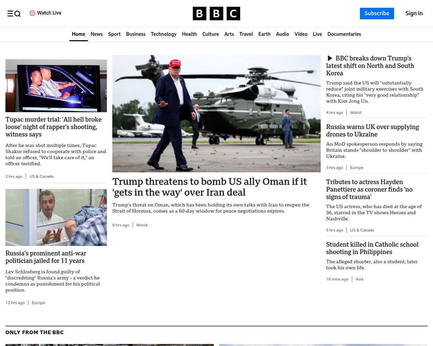
Task: Open Hayden Panettiere tributes headline
Action: [369, 189]
